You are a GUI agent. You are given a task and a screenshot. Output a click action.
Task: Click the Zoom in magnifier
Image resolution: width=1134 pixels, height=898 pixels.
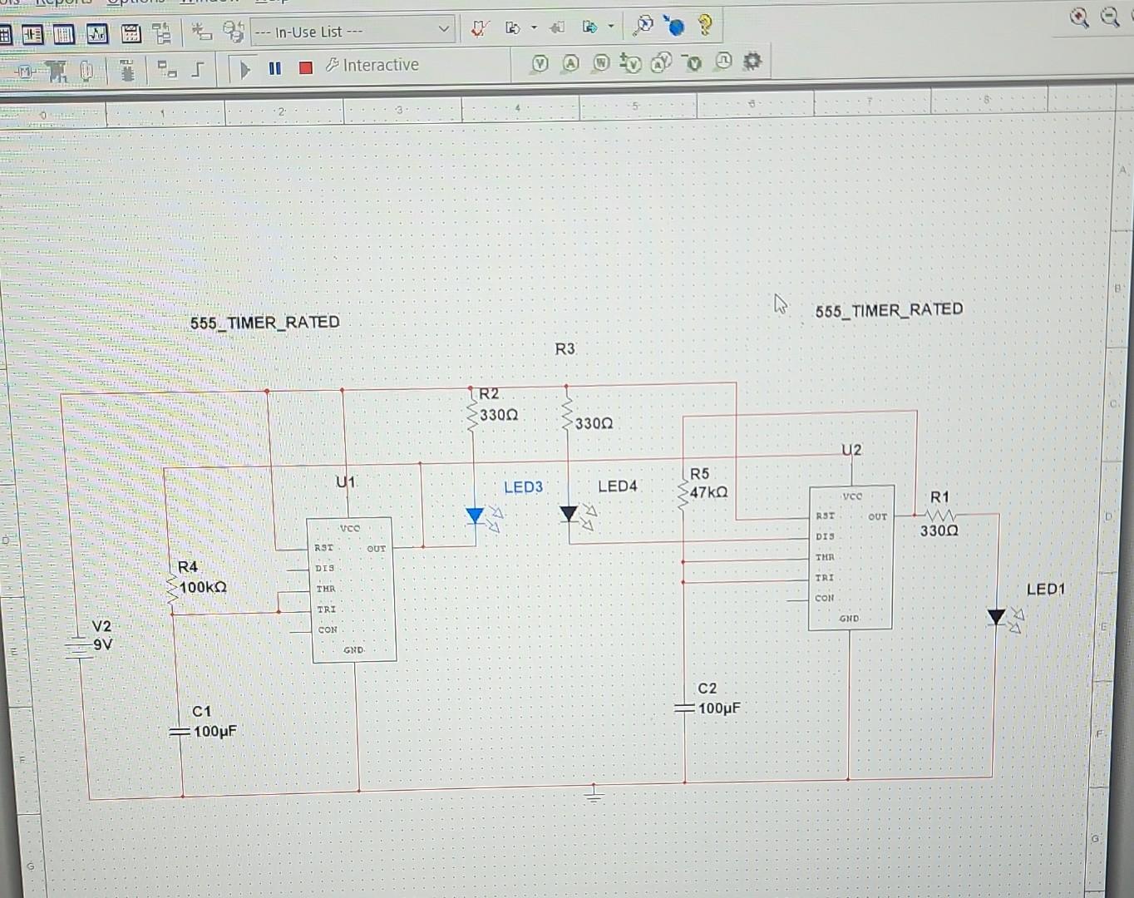[1078, 17]
